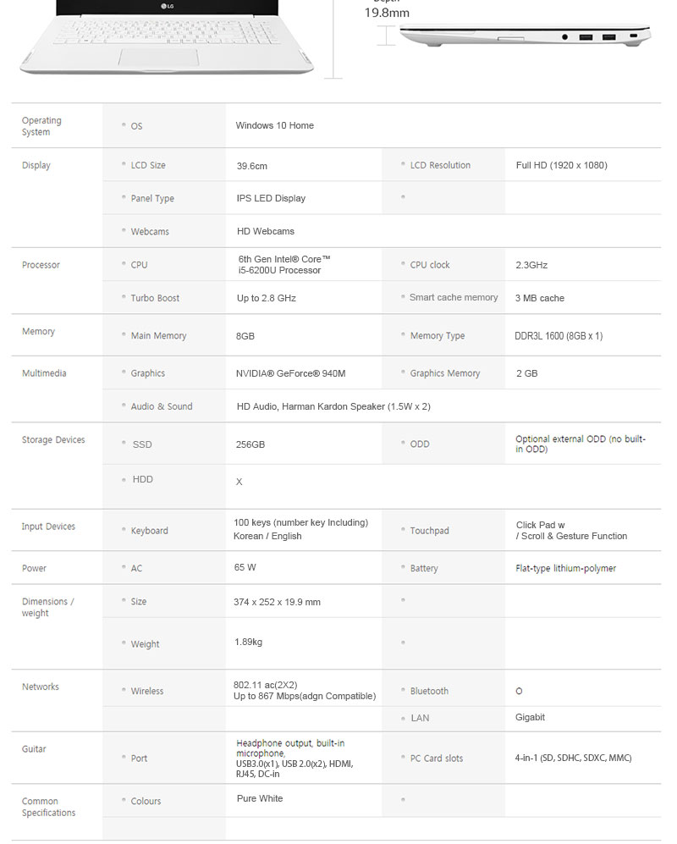Image resolution: width=677 pixels, height=844 pixels.
Task: Click the Storage Devices category heading
Action: (x=53, y=440)
